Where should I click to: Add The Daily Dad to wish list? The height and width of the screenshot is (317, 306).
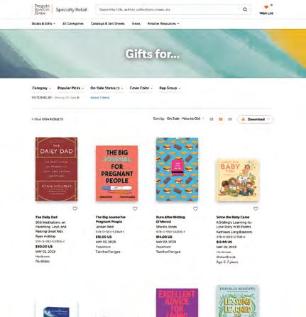click(75, 208)
